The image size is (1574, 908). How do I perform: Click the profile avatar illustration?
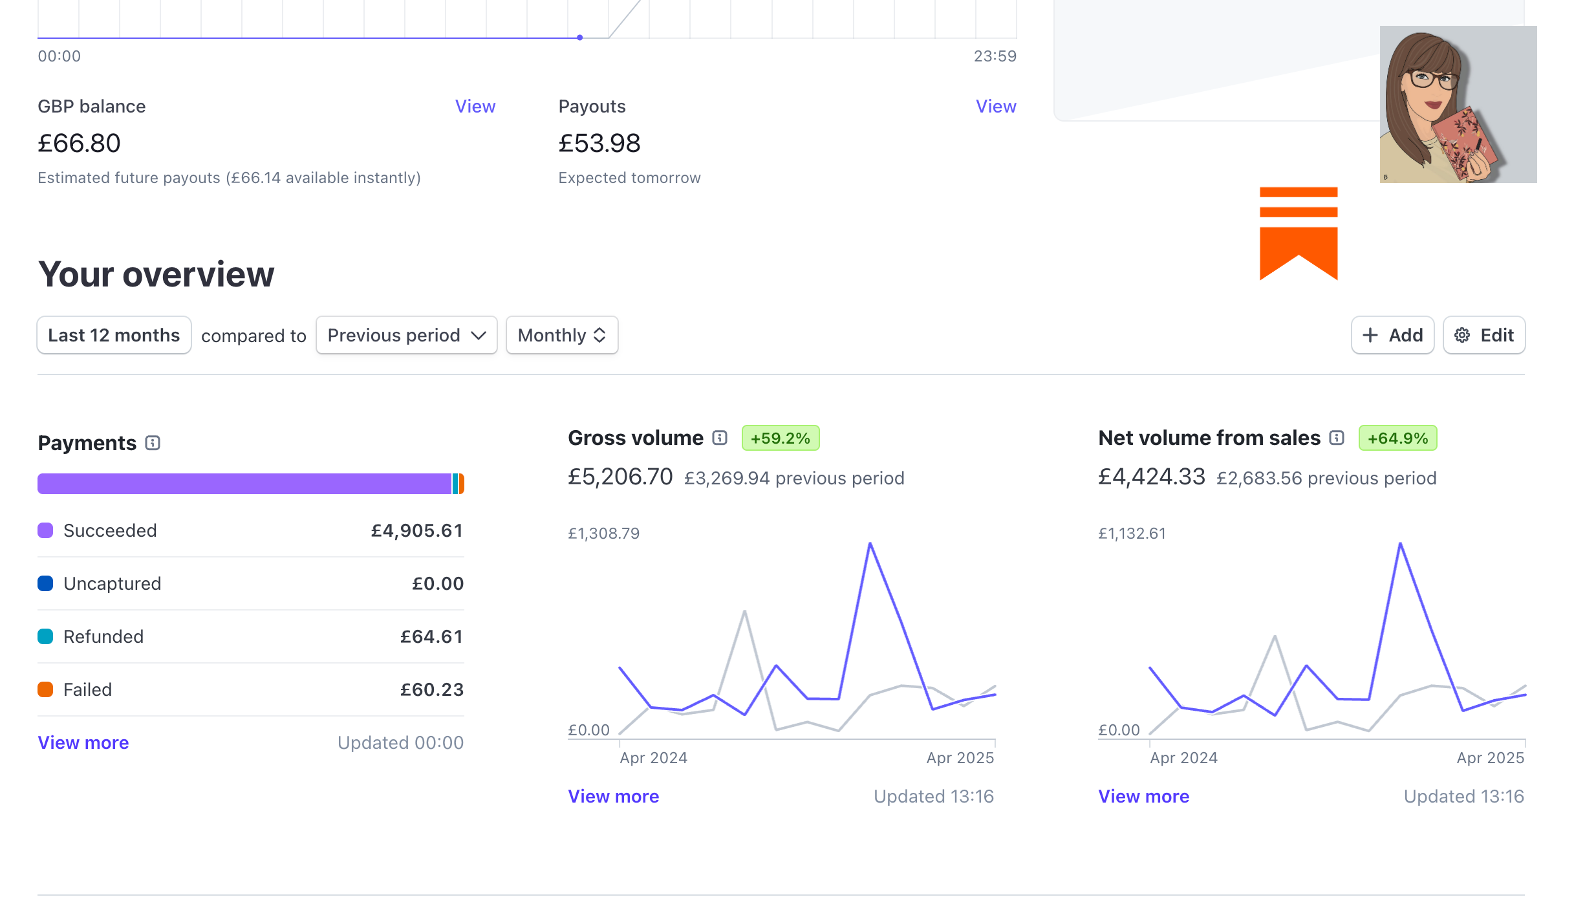[1458, 104]
